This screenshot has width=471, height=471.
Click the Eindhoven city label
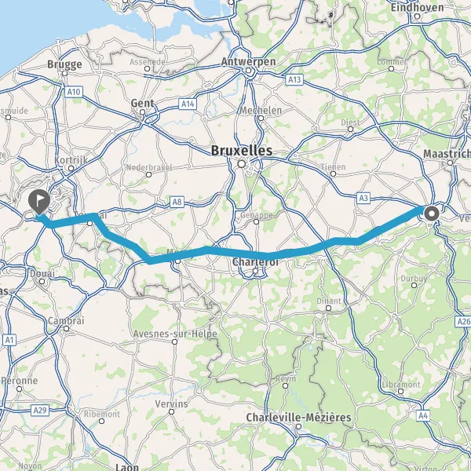tap(418, 8)
